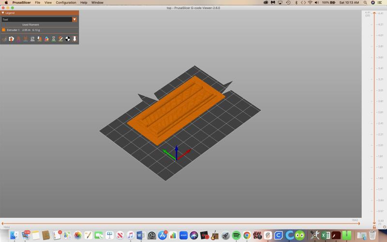Click the Tool changes icon

tap(40, 39)
